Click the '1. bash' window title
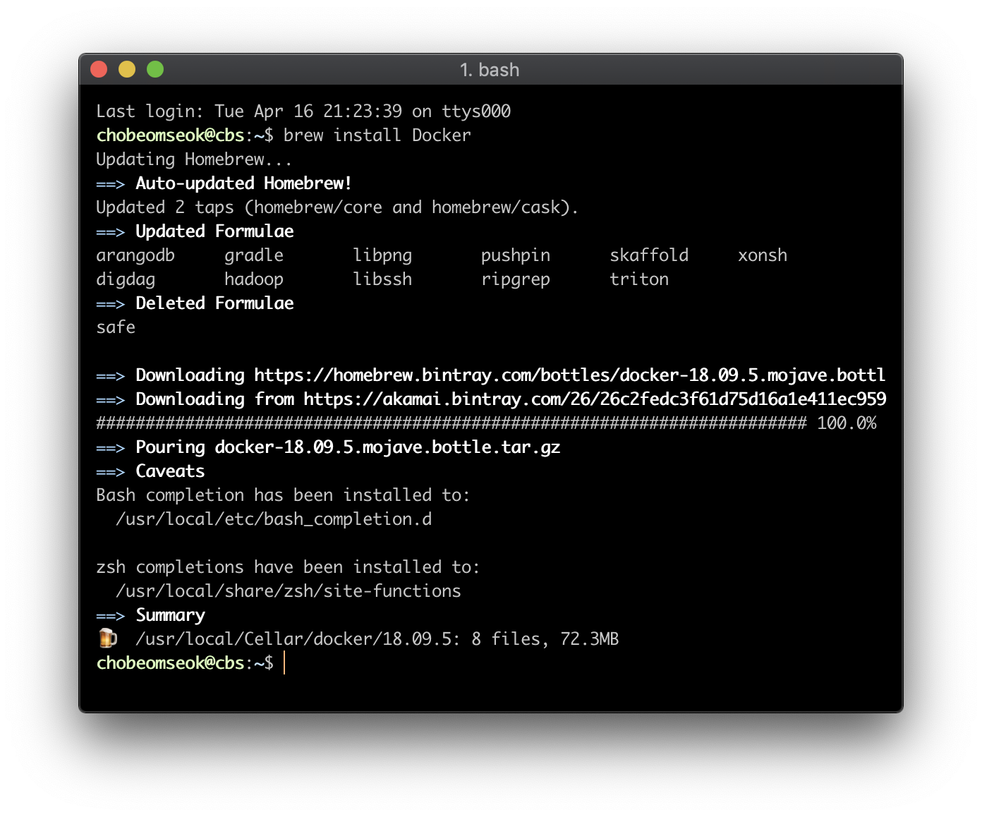Image resolution: width=982 pixels, height=817 pixels. click(x=490, y=70)
